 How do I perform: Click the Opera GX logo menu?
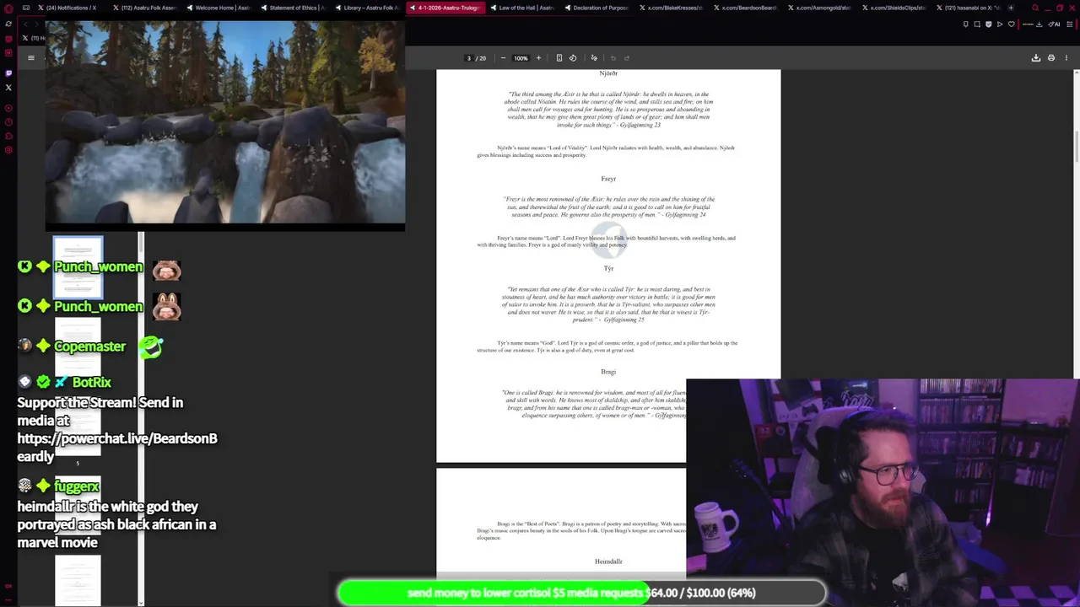[x=8, y=8]
